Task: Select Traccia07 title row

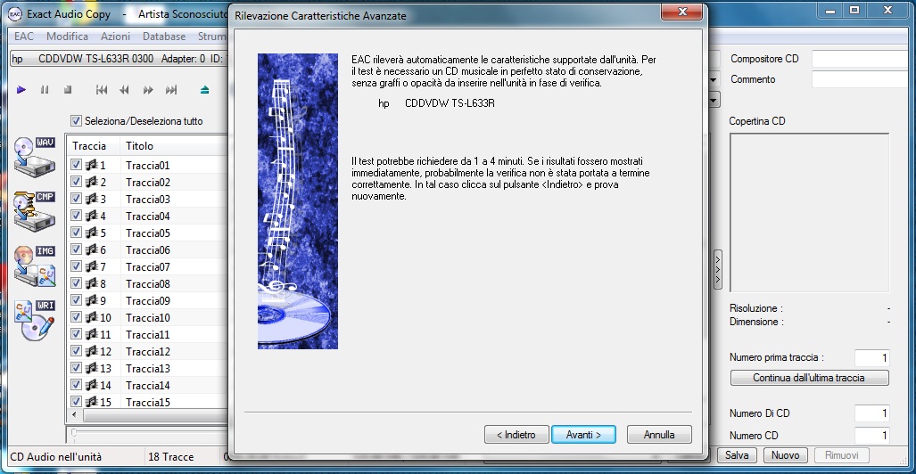Action: coord(148,266)
